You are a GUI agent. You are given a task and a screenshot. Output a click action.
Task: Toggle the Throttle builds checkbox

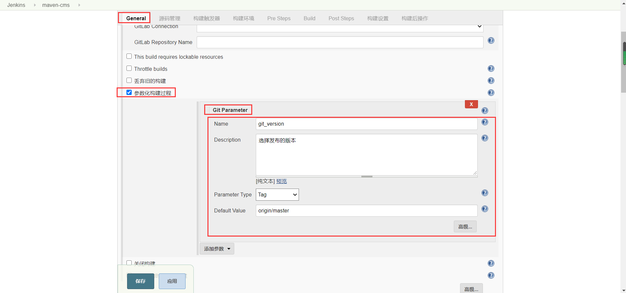(x=129, y=68)
